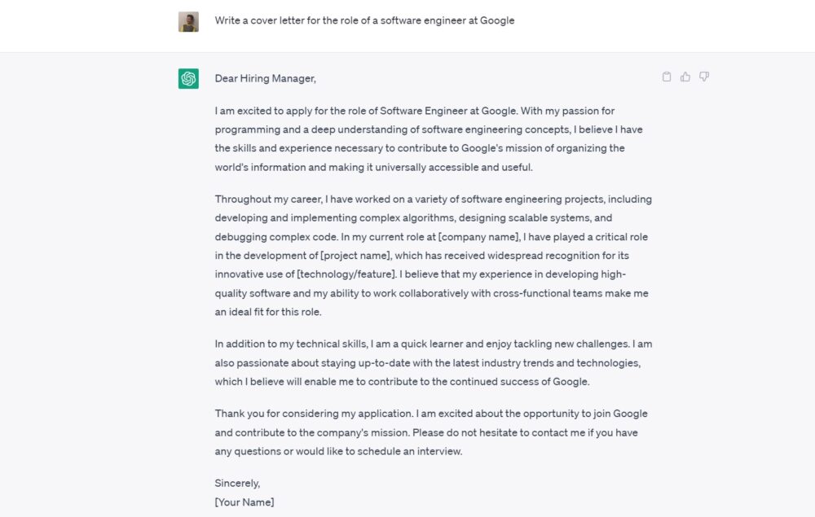Click the '[project name]' placeholder text
The width and height of the screenshot is (815, 517).
355,256
